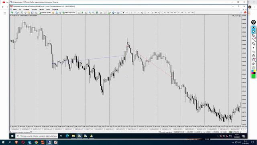Open the Market Watch window icon
The width and height of the screenshot is (257, 145).
pyautogui.click(x=22, y=12)
